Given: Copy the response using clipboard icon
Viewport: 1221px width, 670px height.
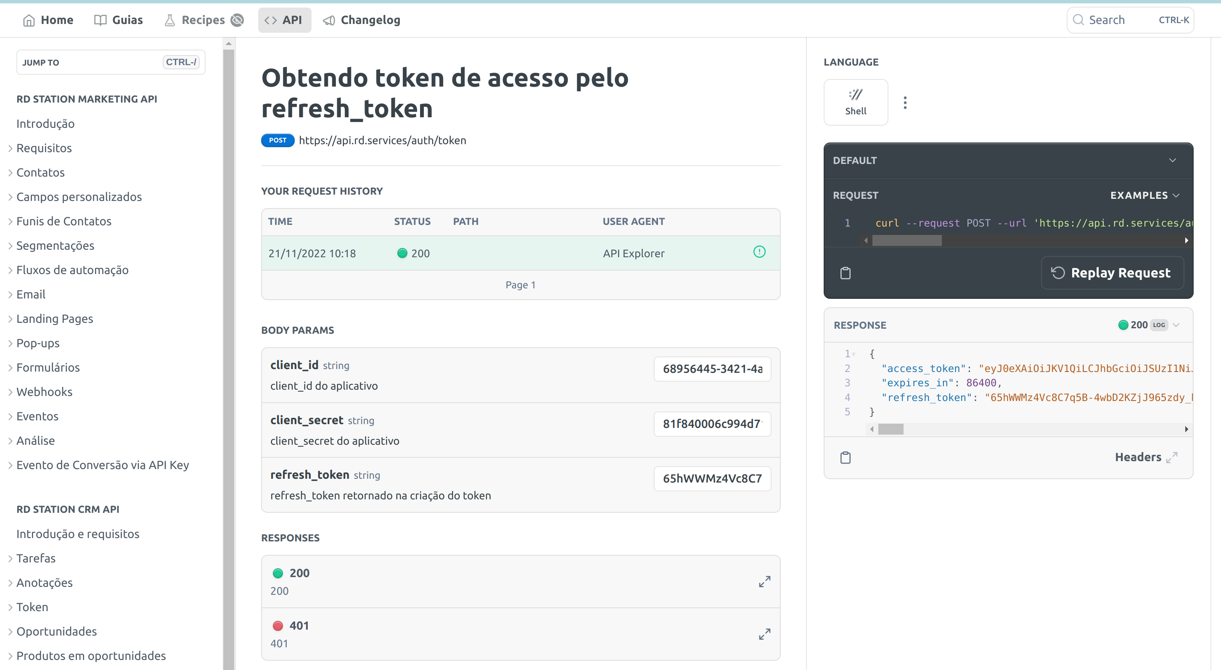Looking at the screenshot, I should point(845,457).
